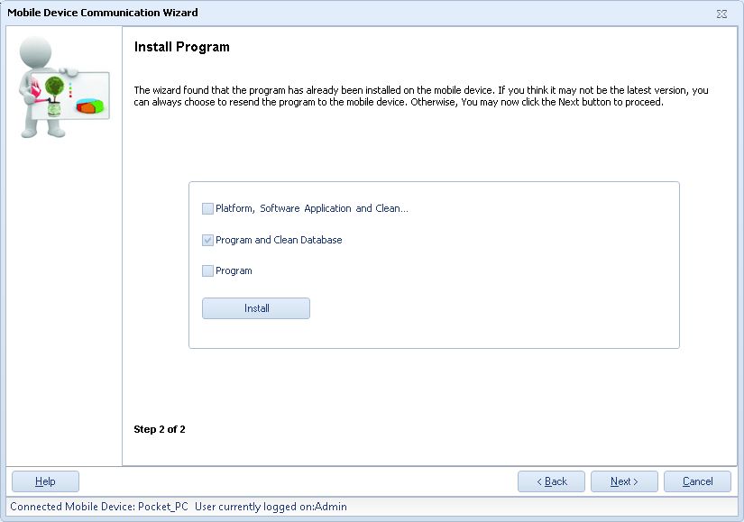Open Help from the bottom left

(x=44, y=481)
